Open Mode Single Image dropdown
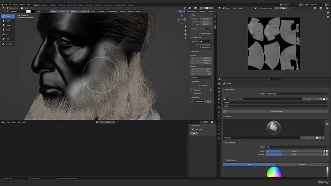Image resolution: width=331 pixels, height=186 pixels. click(297, 94)
